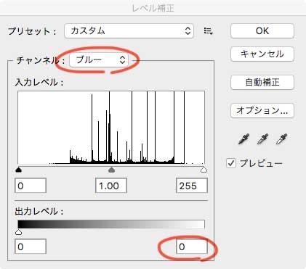
Task: Click the レベル補正 dialog title
Action: (x=153, y=8)
